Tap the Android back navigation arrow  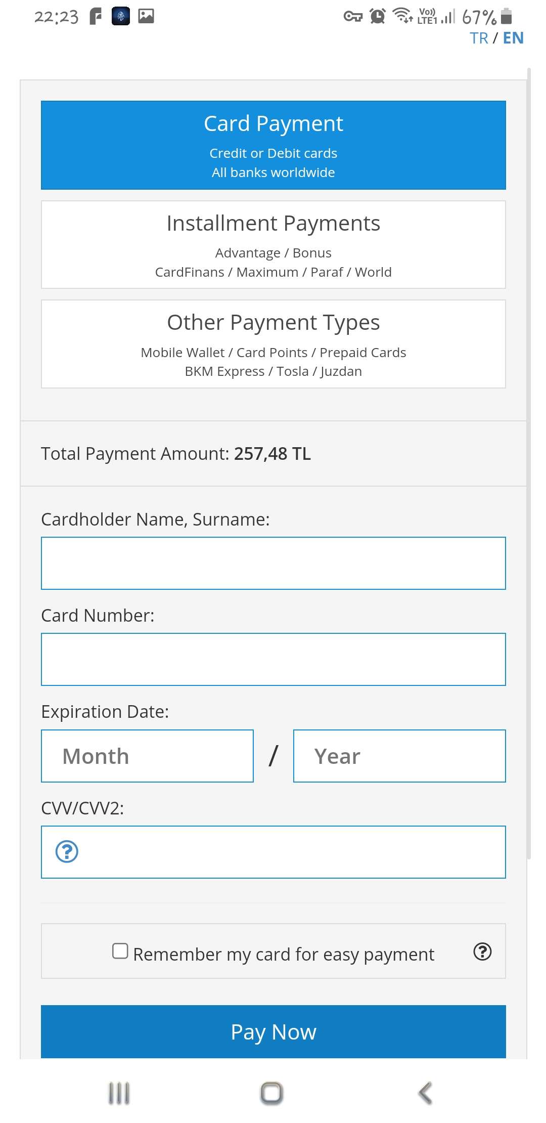426,1093
